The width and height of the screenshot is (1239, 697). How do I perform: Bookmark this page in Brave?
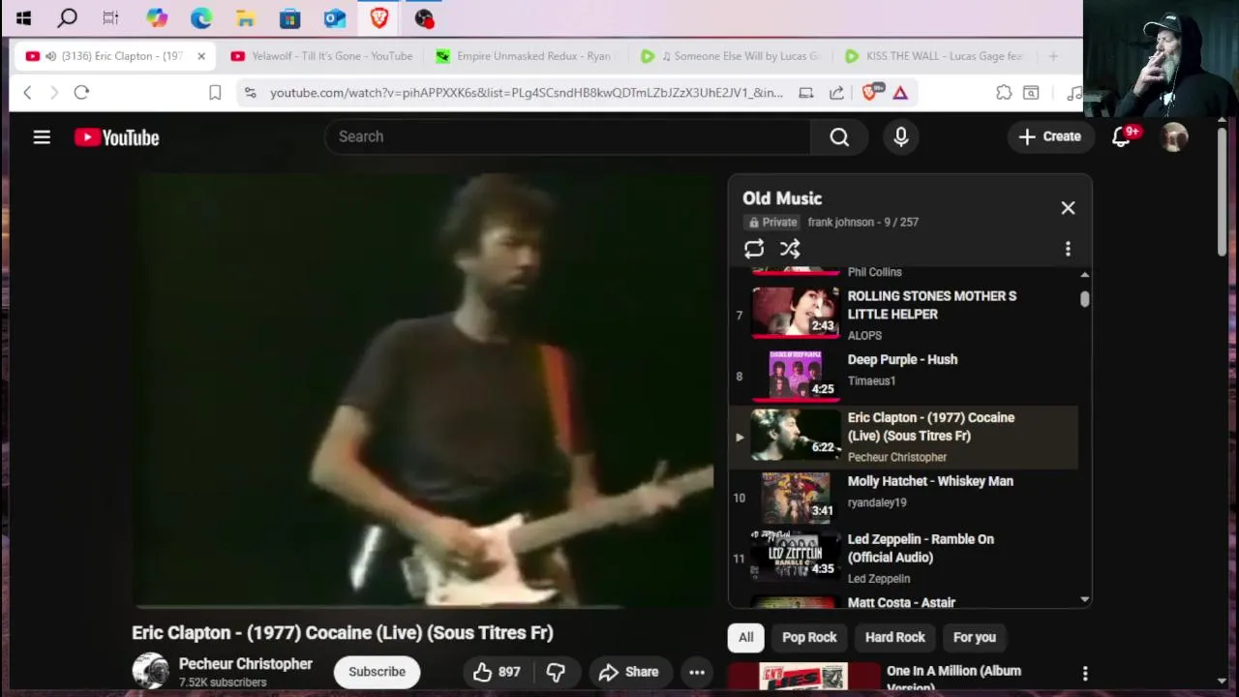pos(215,93)
